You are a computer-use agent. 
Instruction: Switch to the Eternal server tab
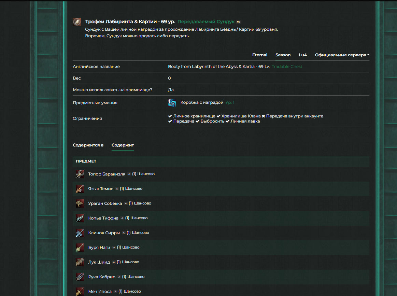tap(260, 55)
